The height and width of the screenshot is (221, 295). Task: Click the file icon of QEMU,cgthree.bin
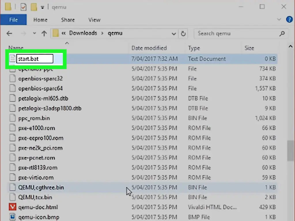pos(12,187)
